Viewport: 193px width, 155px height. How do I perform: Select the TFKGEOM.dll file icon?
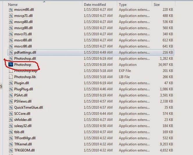[x=11, y=150]
